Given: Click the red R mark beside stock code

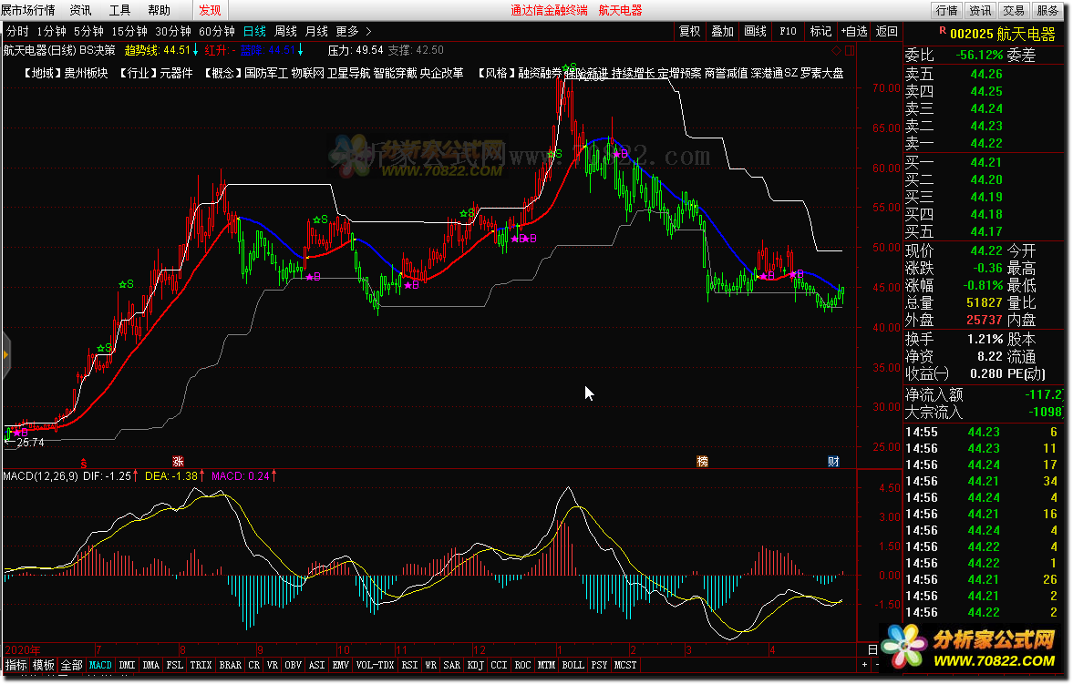Looking at the screenshot, I should point(943,31).
